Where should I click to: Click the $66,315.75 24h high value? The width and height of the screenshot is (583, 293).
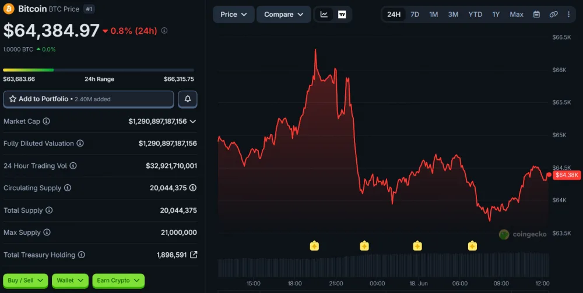point(179,79)
